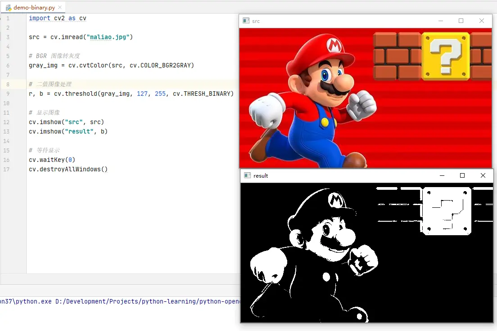Click the src window title icon
Image resolution: width=497 pixels, height=331 pixels.
click(x=246, y=21)
